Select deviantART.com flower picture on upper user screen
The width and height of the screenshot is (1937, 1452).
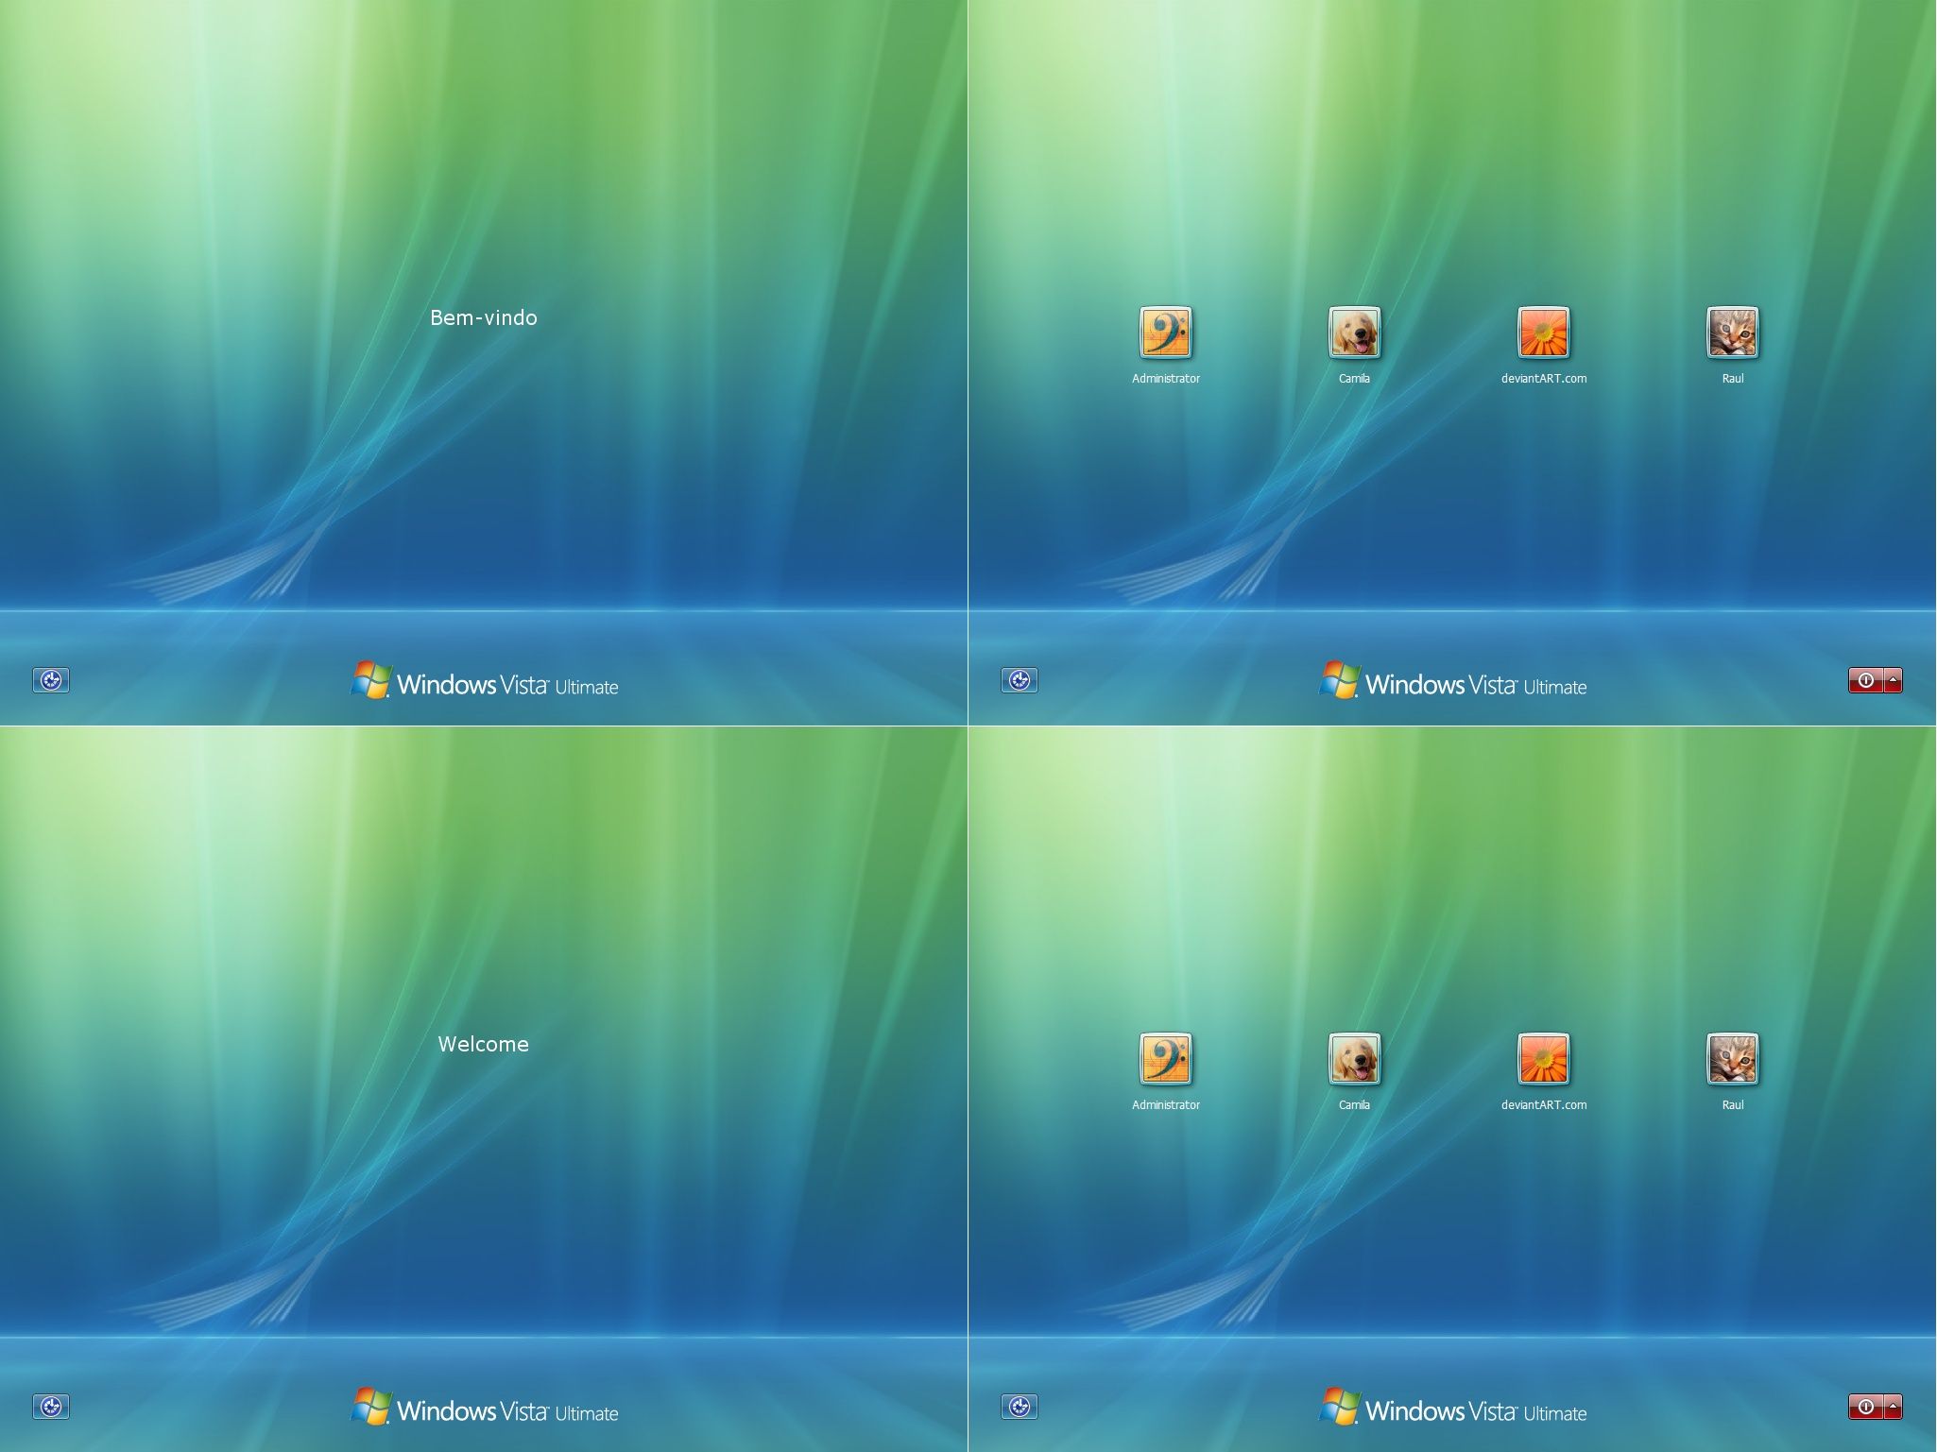pos(1544,333)
